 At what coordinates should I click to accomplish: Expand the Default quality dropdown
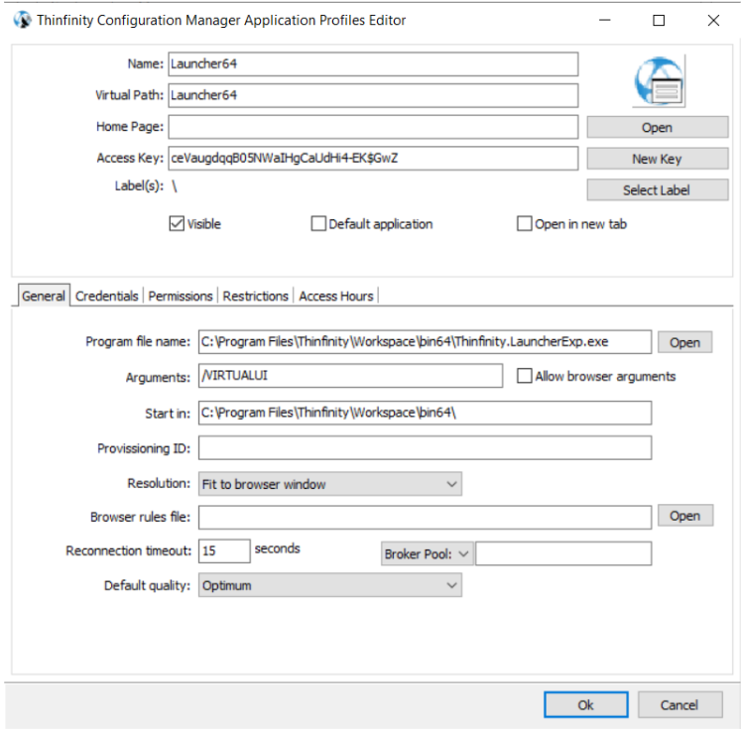click(x=330, y=585)
